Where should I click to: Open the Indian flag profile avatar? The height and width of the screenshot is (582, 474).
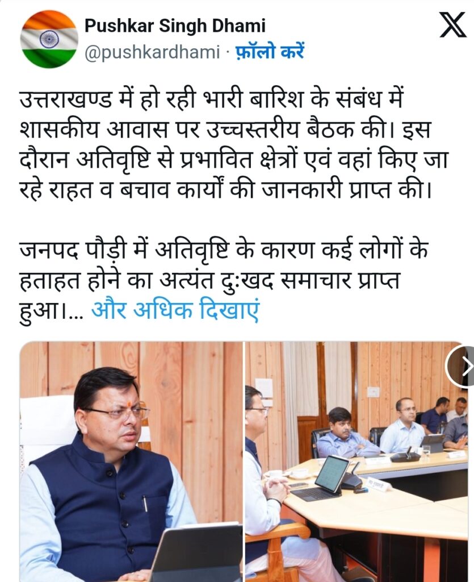(x=49, y=39)
